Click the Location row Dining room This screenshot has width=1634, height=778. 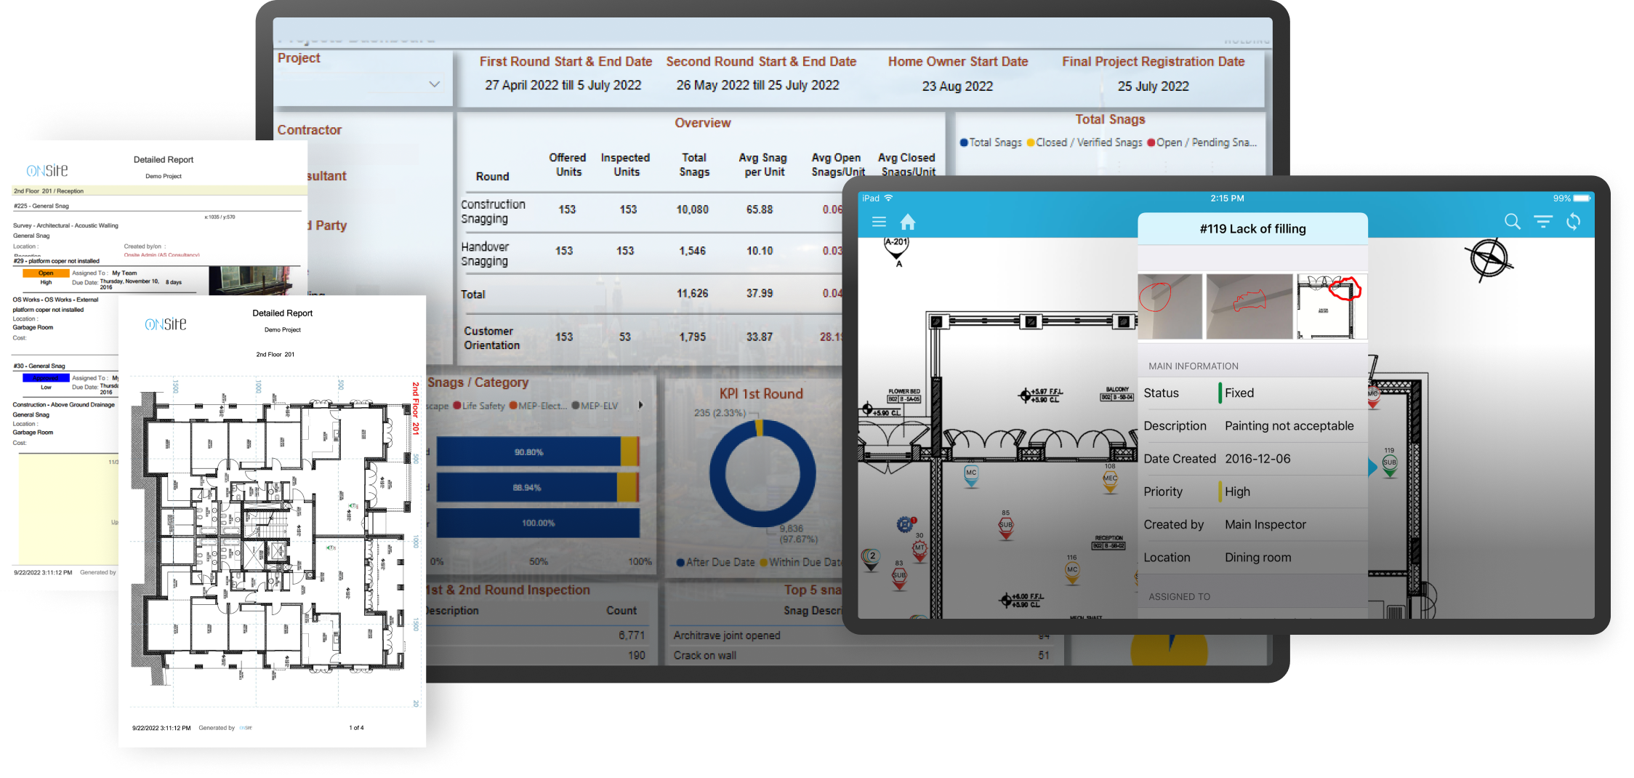(1252, 558)
